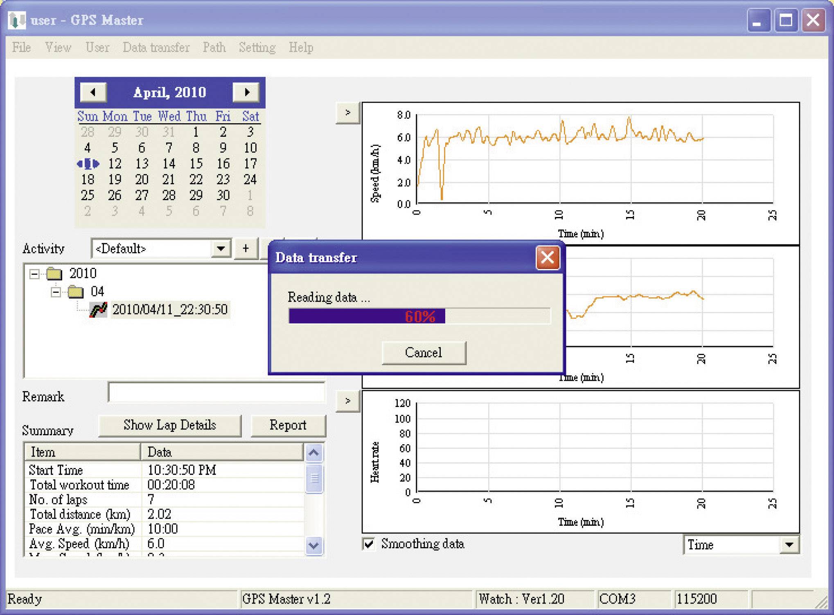Open the Time axis dropdown
834x615 pixels.
coord(789,545)
